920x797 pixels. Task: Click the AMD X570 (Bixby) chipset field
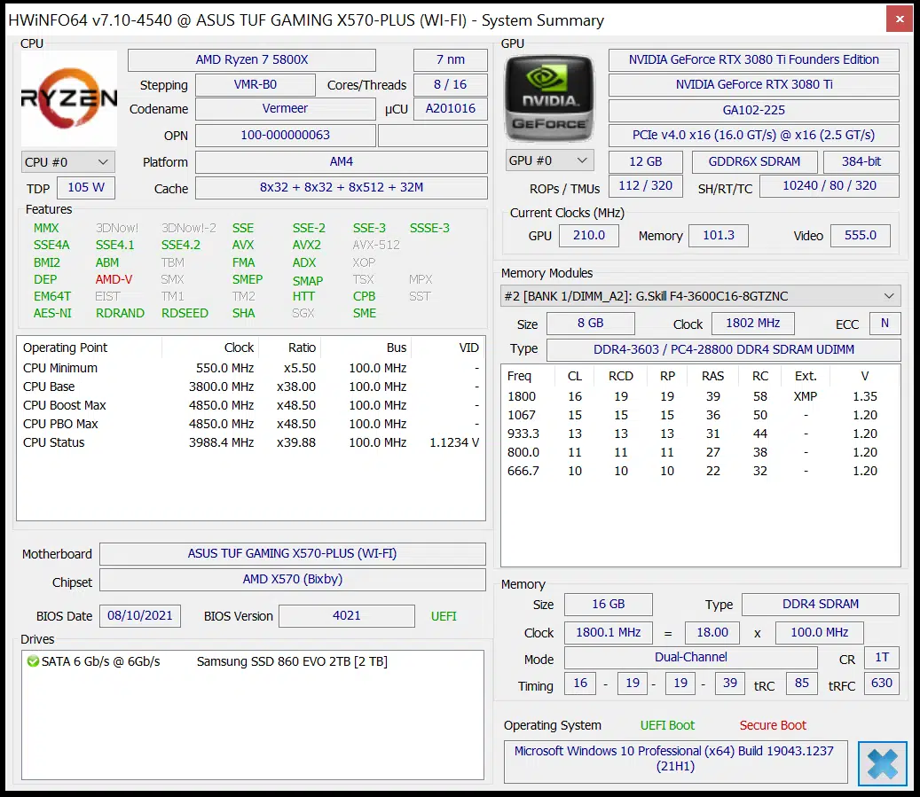coord(292,580)
